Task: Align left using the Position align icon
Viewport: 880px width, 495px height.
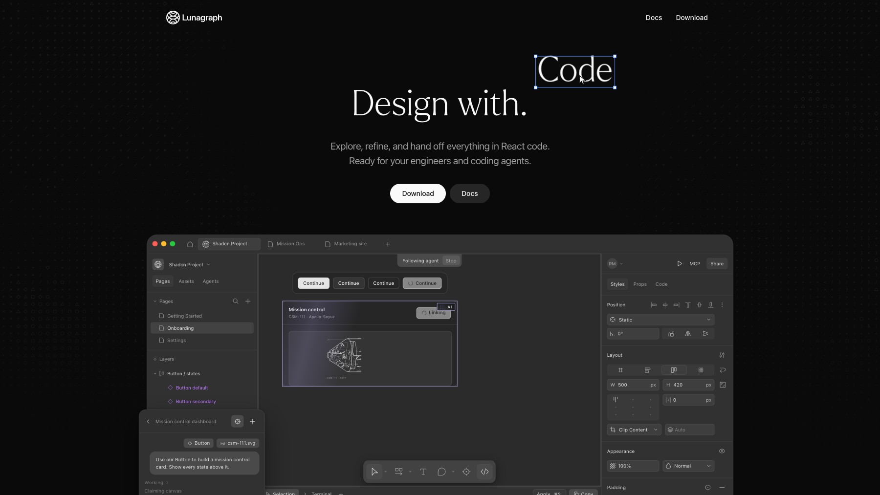Action: (x=654, y=305)
